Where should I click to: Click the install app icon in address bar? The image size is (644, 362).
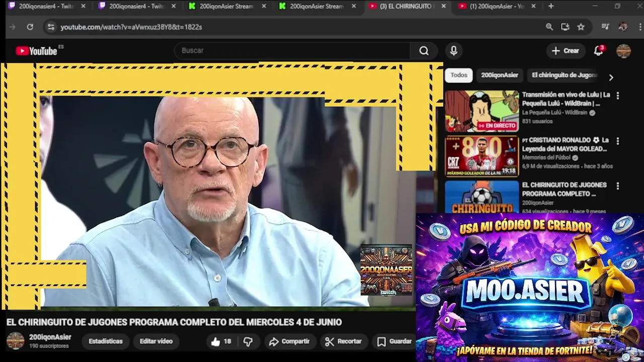[565, 27]
